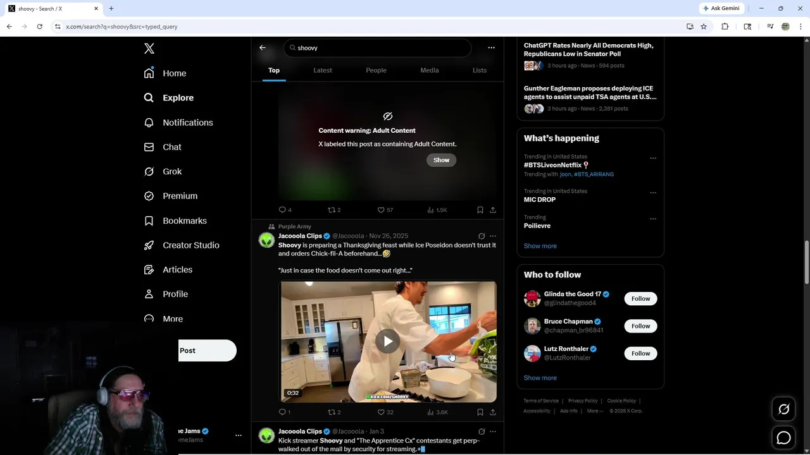Screen dimensions: 810x455
Task: Bookmark this page with star icon
Action: pyautogui.click(x=704, y=27)
